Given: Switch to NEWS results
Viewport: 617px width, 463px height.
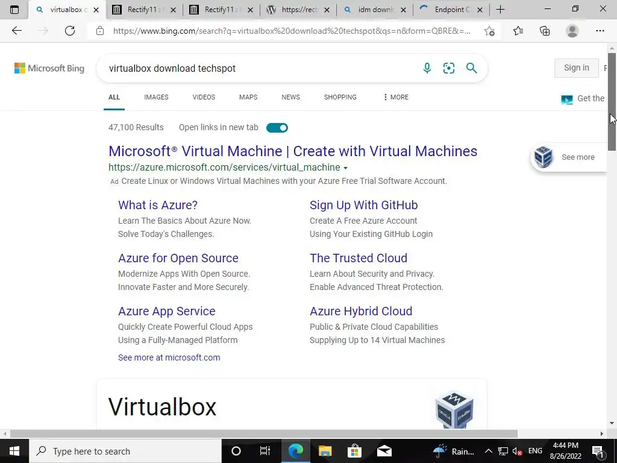Looking at the screenshot, I should pos(291,97).
